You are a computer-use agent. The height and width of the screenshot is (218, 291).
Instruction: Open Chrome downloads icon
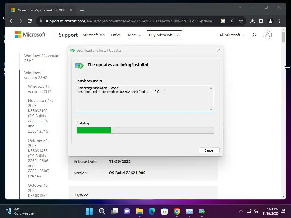point(252,21)
